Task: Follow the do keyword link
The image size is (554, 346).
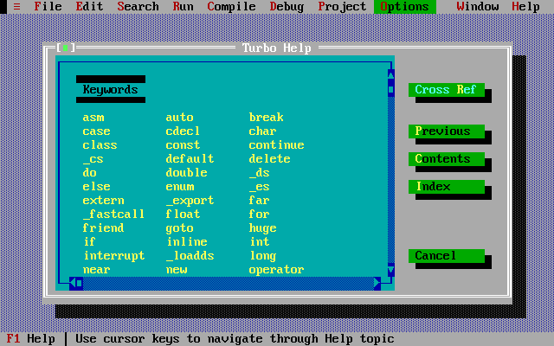Action: coord(89,173)
